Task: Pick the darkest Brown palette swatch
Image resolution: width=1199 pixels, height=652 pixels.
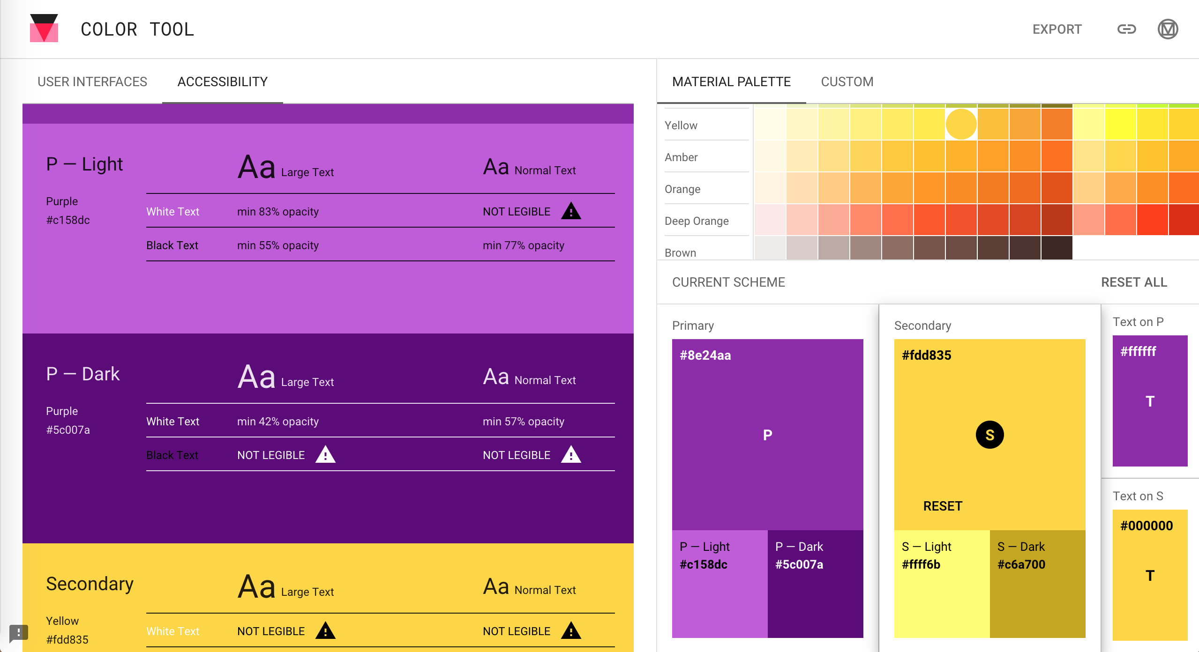Action: click(1057, 248)
